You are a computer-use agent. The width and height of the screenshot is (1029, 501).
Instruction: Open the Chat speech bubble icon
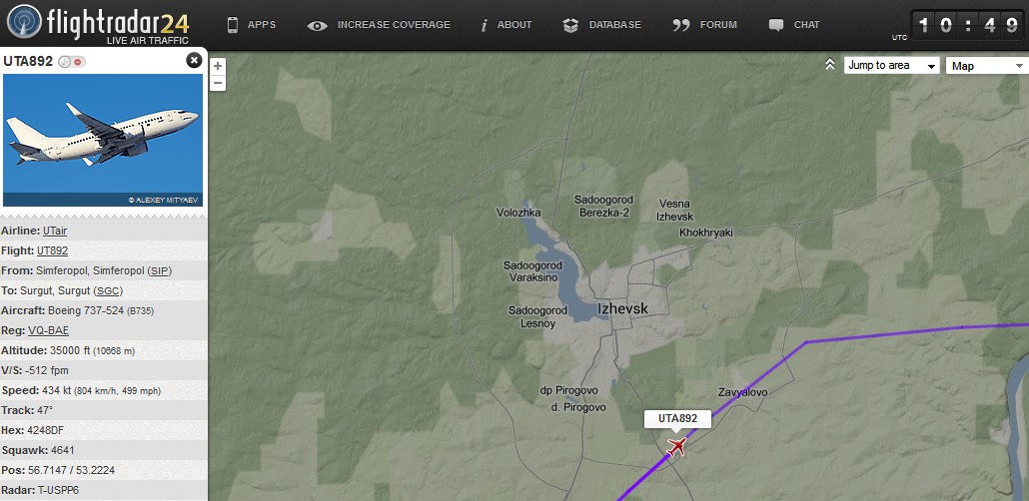776,26
